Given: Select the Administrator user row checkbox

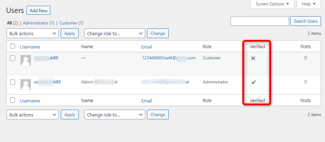Looking at the screenshot, I should [x=13, y=82].
